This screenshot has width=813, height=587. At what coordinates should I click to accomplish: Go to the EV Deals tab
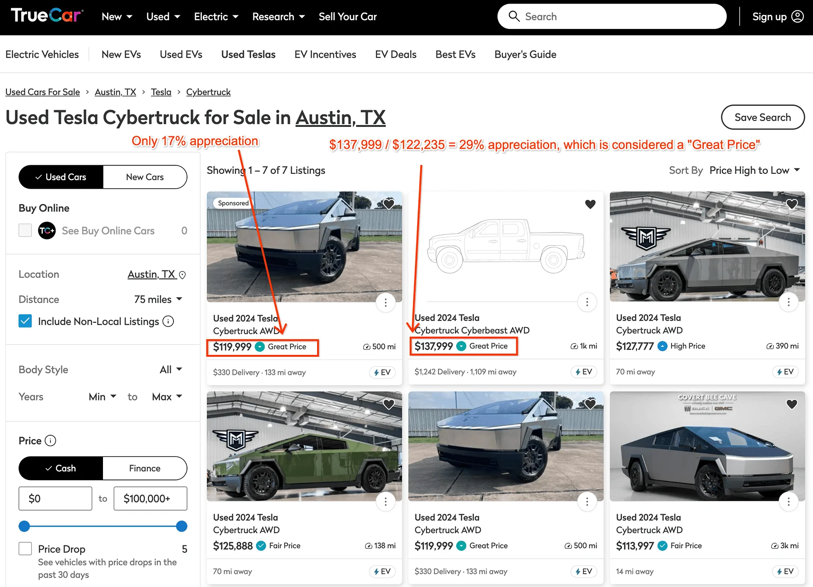click(x=396, y=54)
